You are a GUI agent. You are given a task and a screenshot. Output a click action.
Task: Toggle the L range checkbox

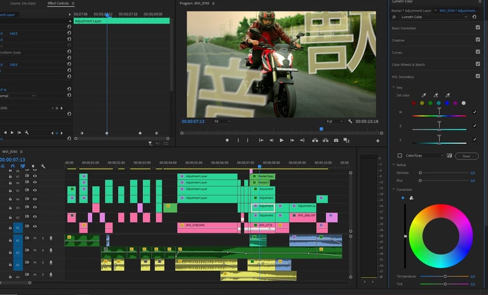[474, 140]
